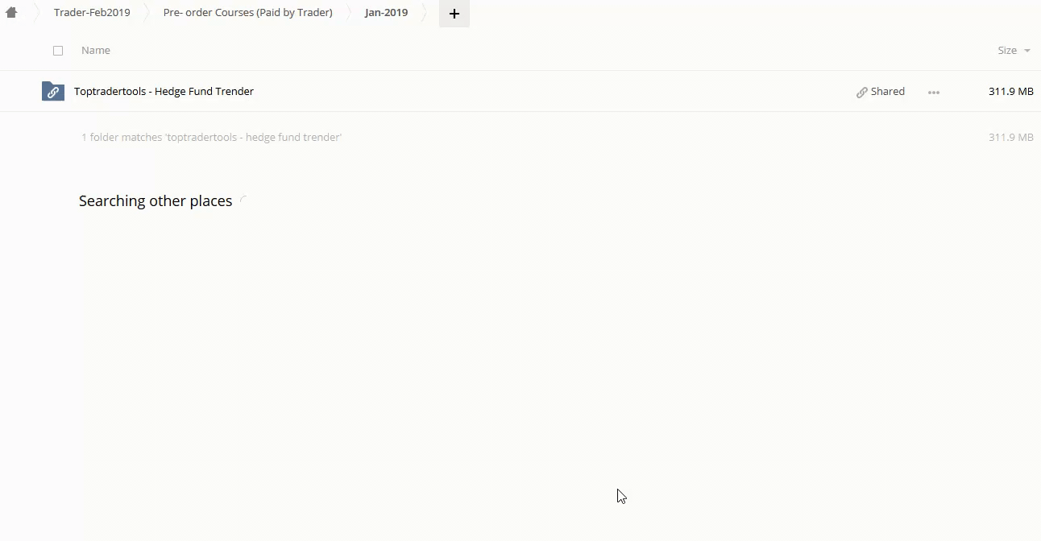The image size is (1041, 541).
Task: Go to the Home root folder icon
Action: (11, 13)
